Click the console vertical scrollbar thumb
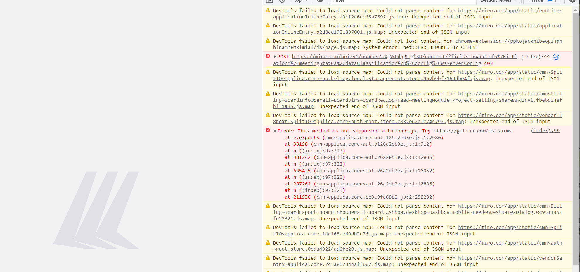580x272 pixels. tap(576, 139)
